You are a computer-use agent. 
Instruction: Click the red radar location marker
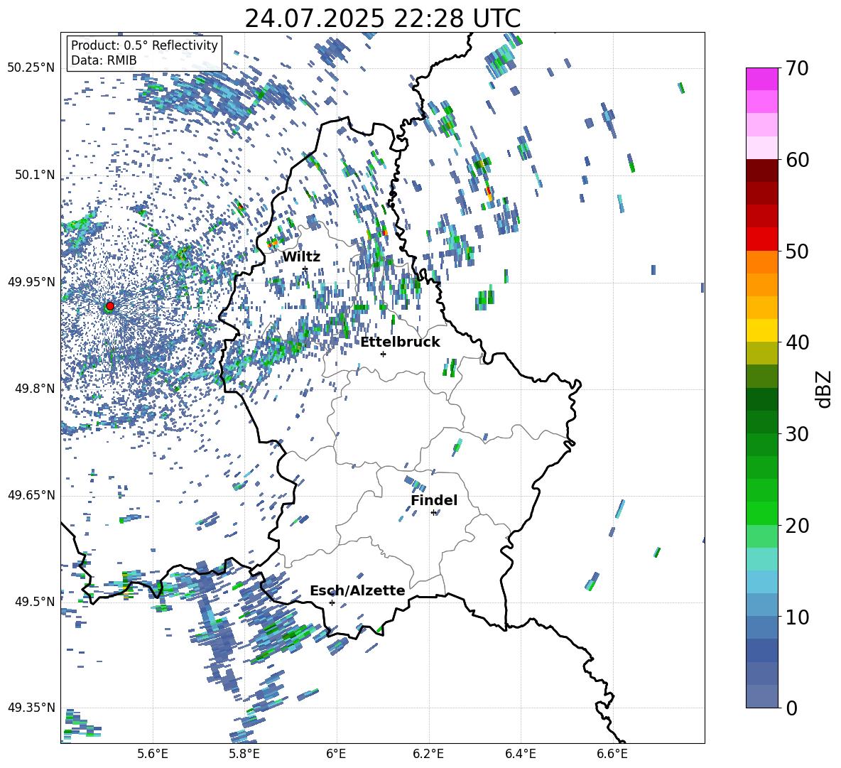click(110, 306)
